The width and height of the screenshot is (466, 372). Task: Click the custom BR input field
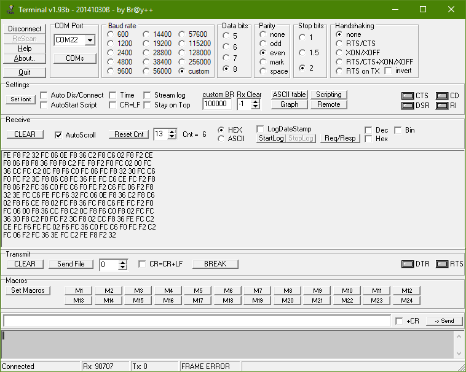coord(217,104)
